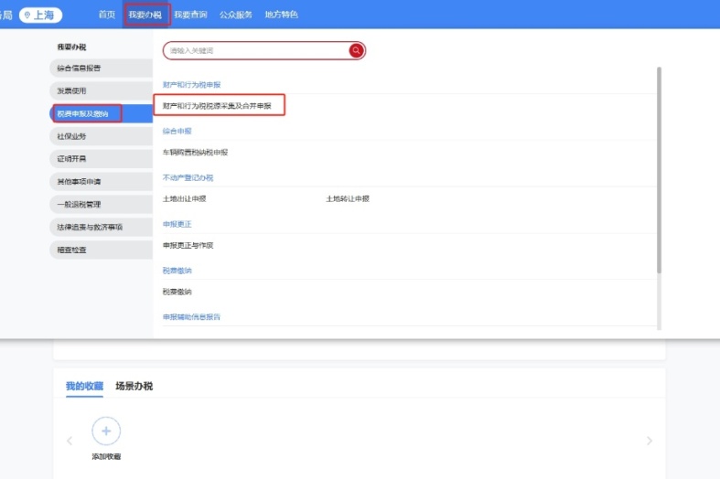The height and width of the screenshot is (479, 720).
Task: Open 财产和行为税税源采集及合并申报 link
Action: (217, 106)
